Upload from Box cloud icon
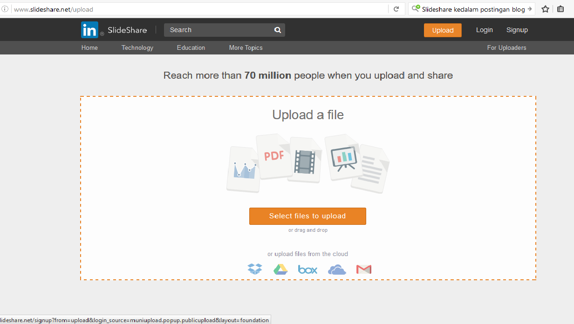 click(x=307, y=270)
